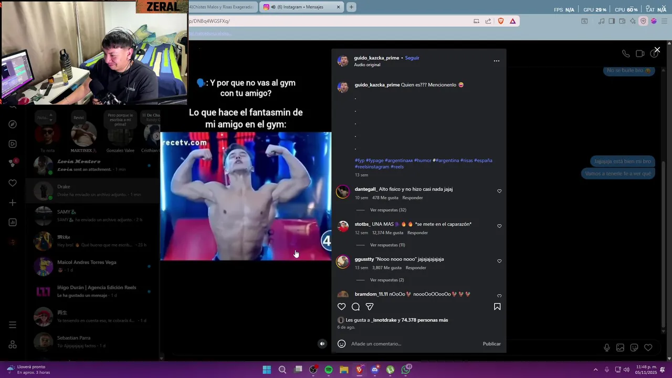Attach an image in the chat box

click(621, 348)
